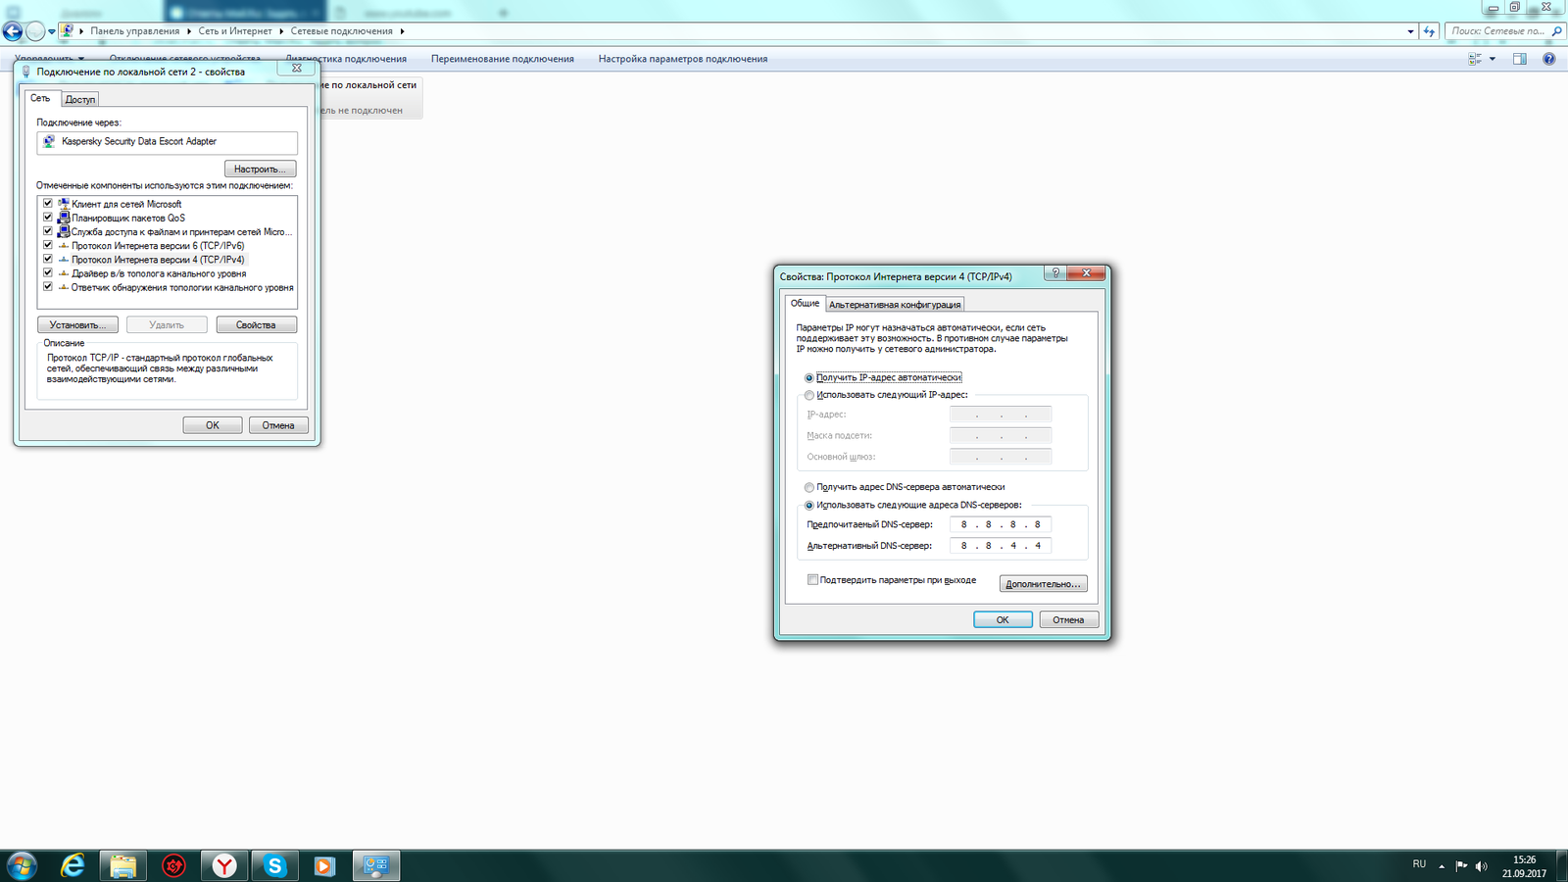
Task: Click the volume speaker tray icon
Action: coord(1482,866)
